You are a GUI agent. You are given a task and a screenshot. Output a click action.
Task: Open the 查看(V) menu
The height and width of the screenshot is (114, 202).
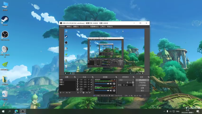coord(76,27)
